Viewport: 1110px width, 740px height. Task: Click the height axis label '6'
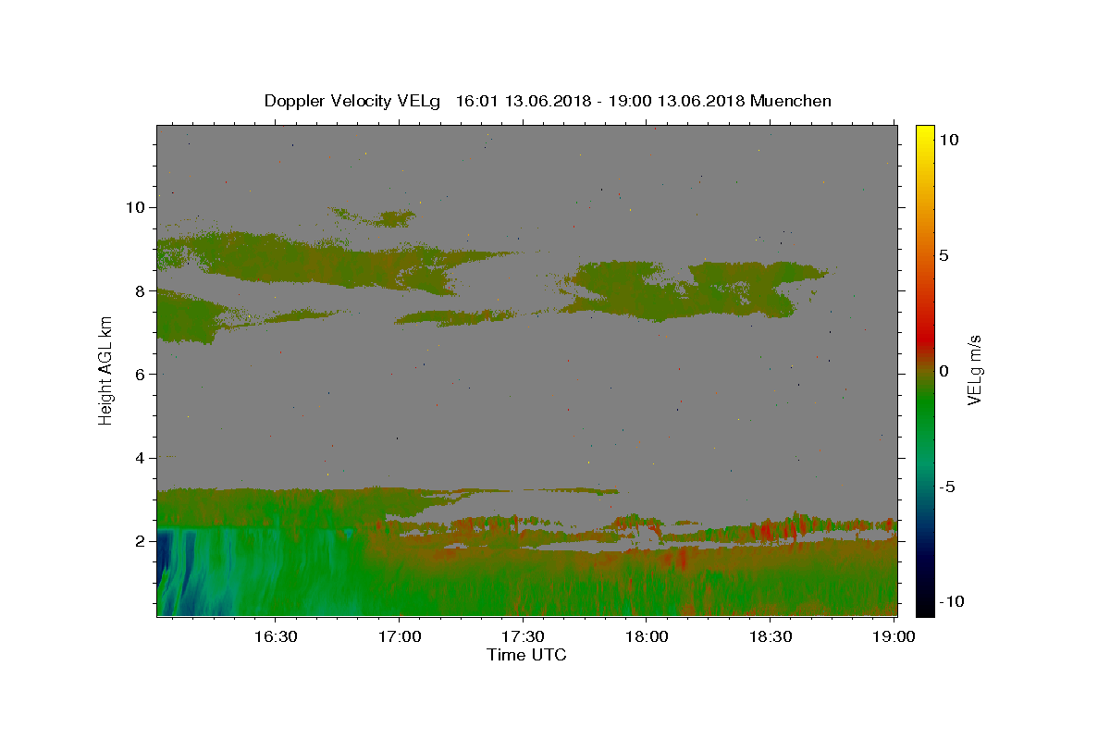(x=140, y=375)
